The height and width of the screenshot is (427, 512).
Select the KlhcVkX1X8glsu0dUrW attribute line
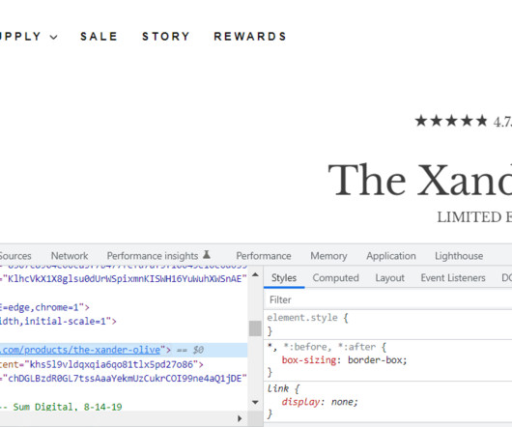point(124,279)
